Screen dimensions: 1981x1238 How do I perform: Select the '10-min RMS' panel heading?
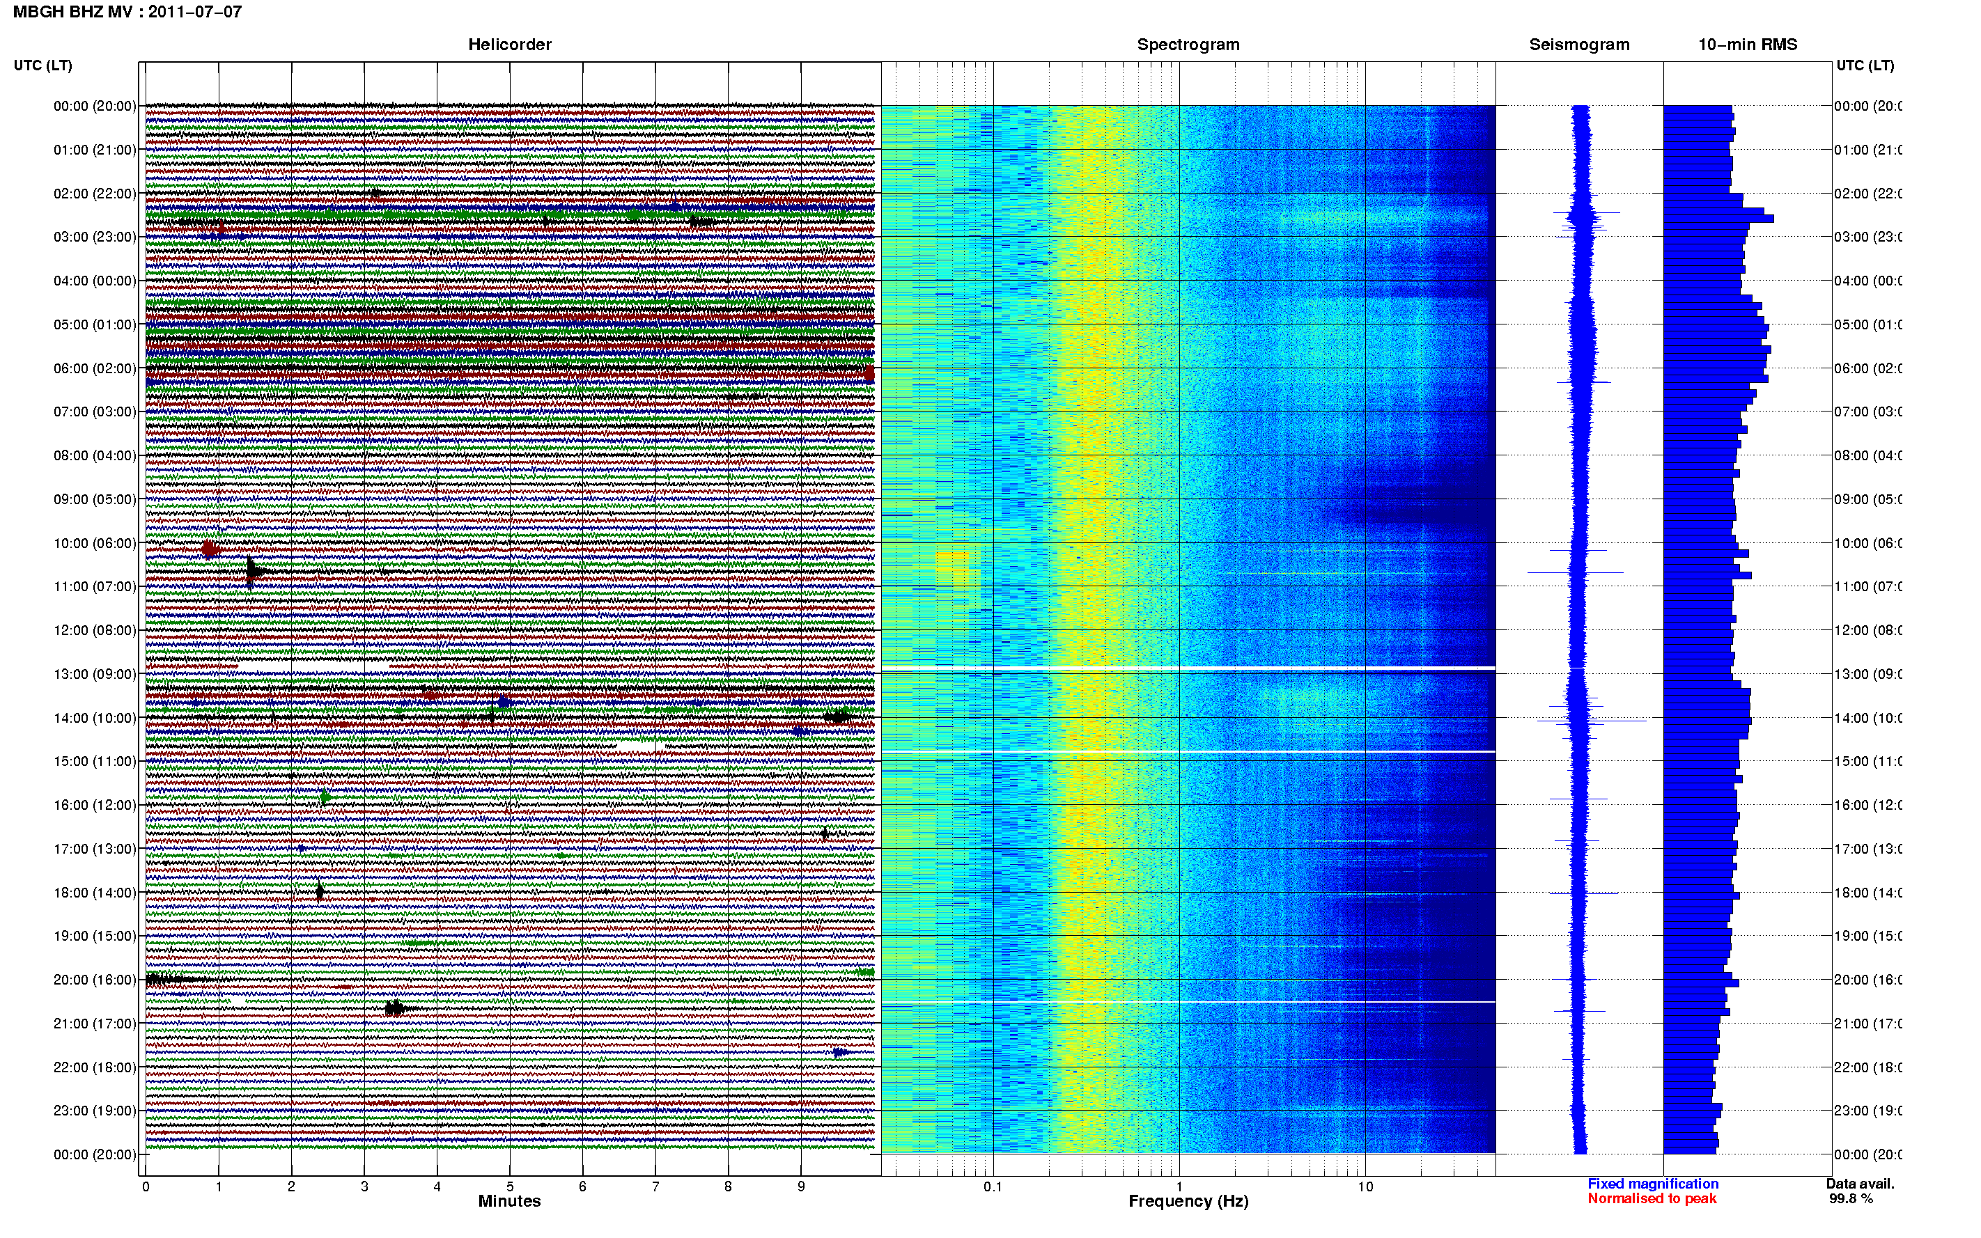point(1748,45)
